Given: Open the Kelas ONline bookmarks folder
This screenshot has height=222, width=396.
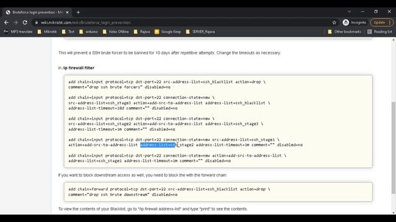Looking at the screenshot, I should pos(116,31).
